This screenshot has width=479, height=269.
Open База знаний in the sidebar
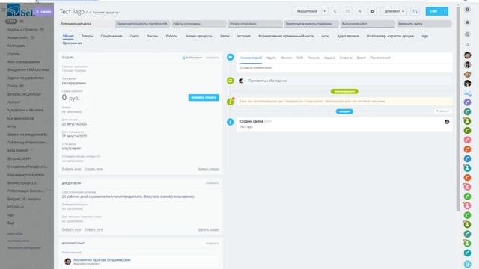[x=18, y=150]
